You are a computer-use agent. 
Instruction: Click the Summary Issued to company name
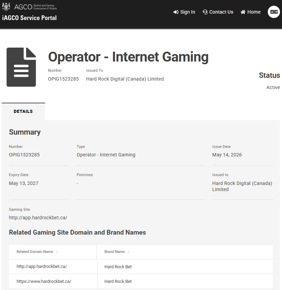242,186
